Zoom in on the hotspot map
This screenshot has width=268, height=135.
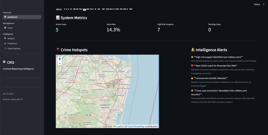[x=60, y=59]
